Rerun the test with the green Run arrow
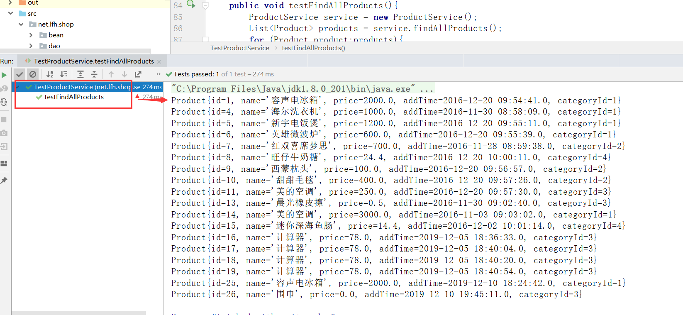Viewport: 683px width, 315px height. click(4, 75)
